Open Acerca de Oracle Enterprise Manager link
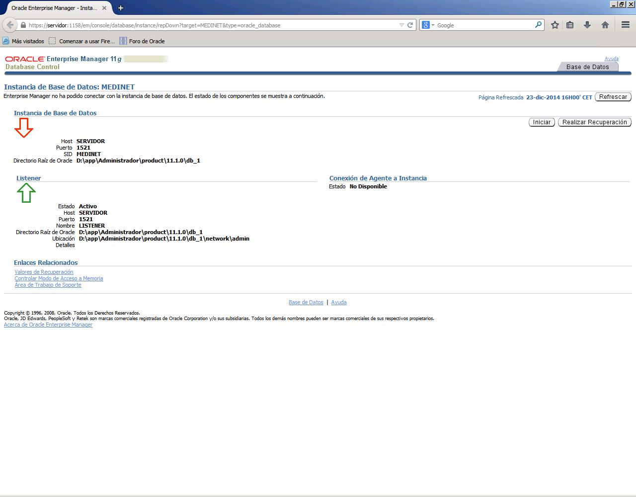 (48, 325)
